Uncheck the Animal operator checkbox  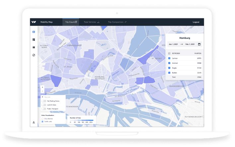(x=169, y=63)
